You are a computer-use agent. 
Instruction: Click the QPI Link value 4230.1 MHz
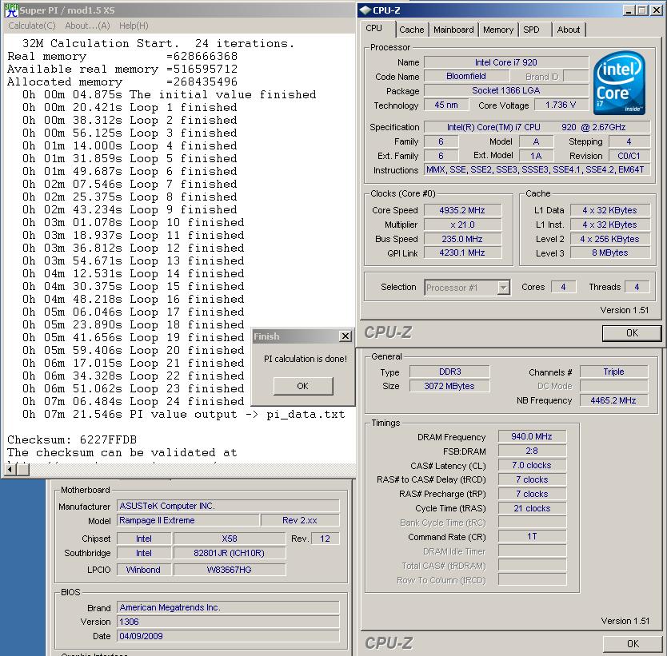pos(462,252)
